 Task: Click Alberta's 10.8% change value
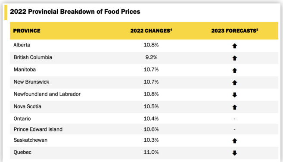pyautogui.click(x=151, y=45)
